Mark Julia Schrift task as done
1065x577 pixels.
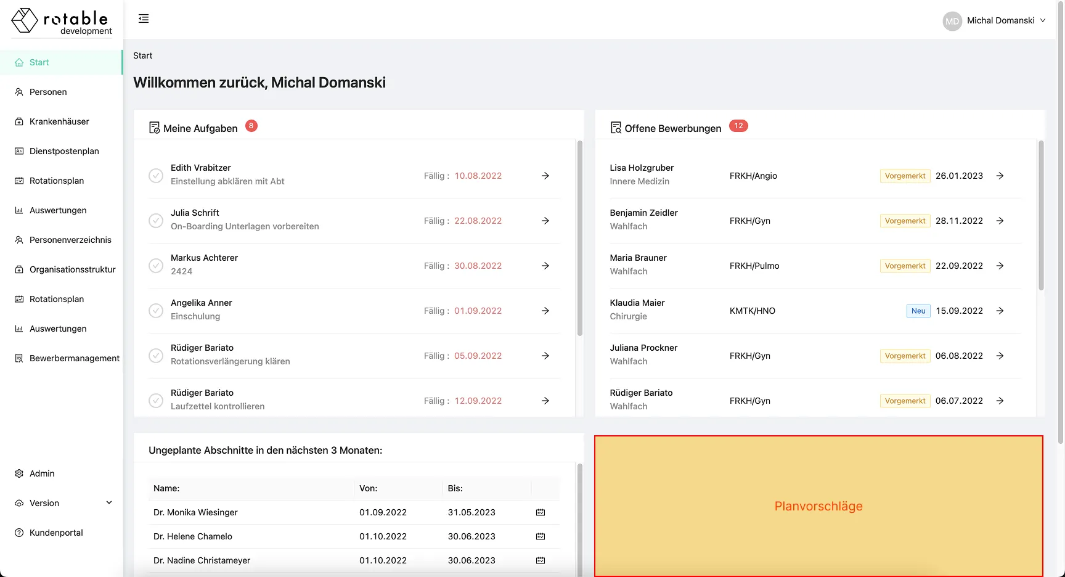pos(156,220)
